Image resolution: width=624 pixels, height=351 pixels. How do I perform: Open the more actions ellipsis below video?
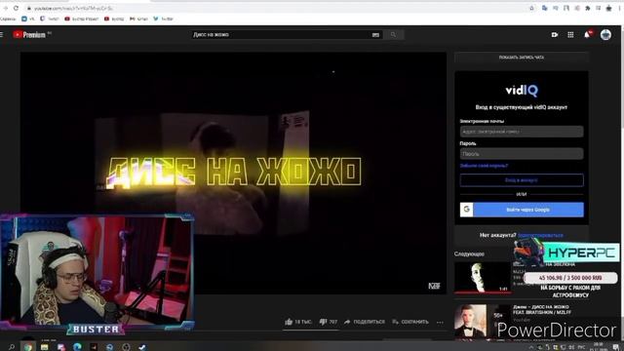click(x=440, y=322)
